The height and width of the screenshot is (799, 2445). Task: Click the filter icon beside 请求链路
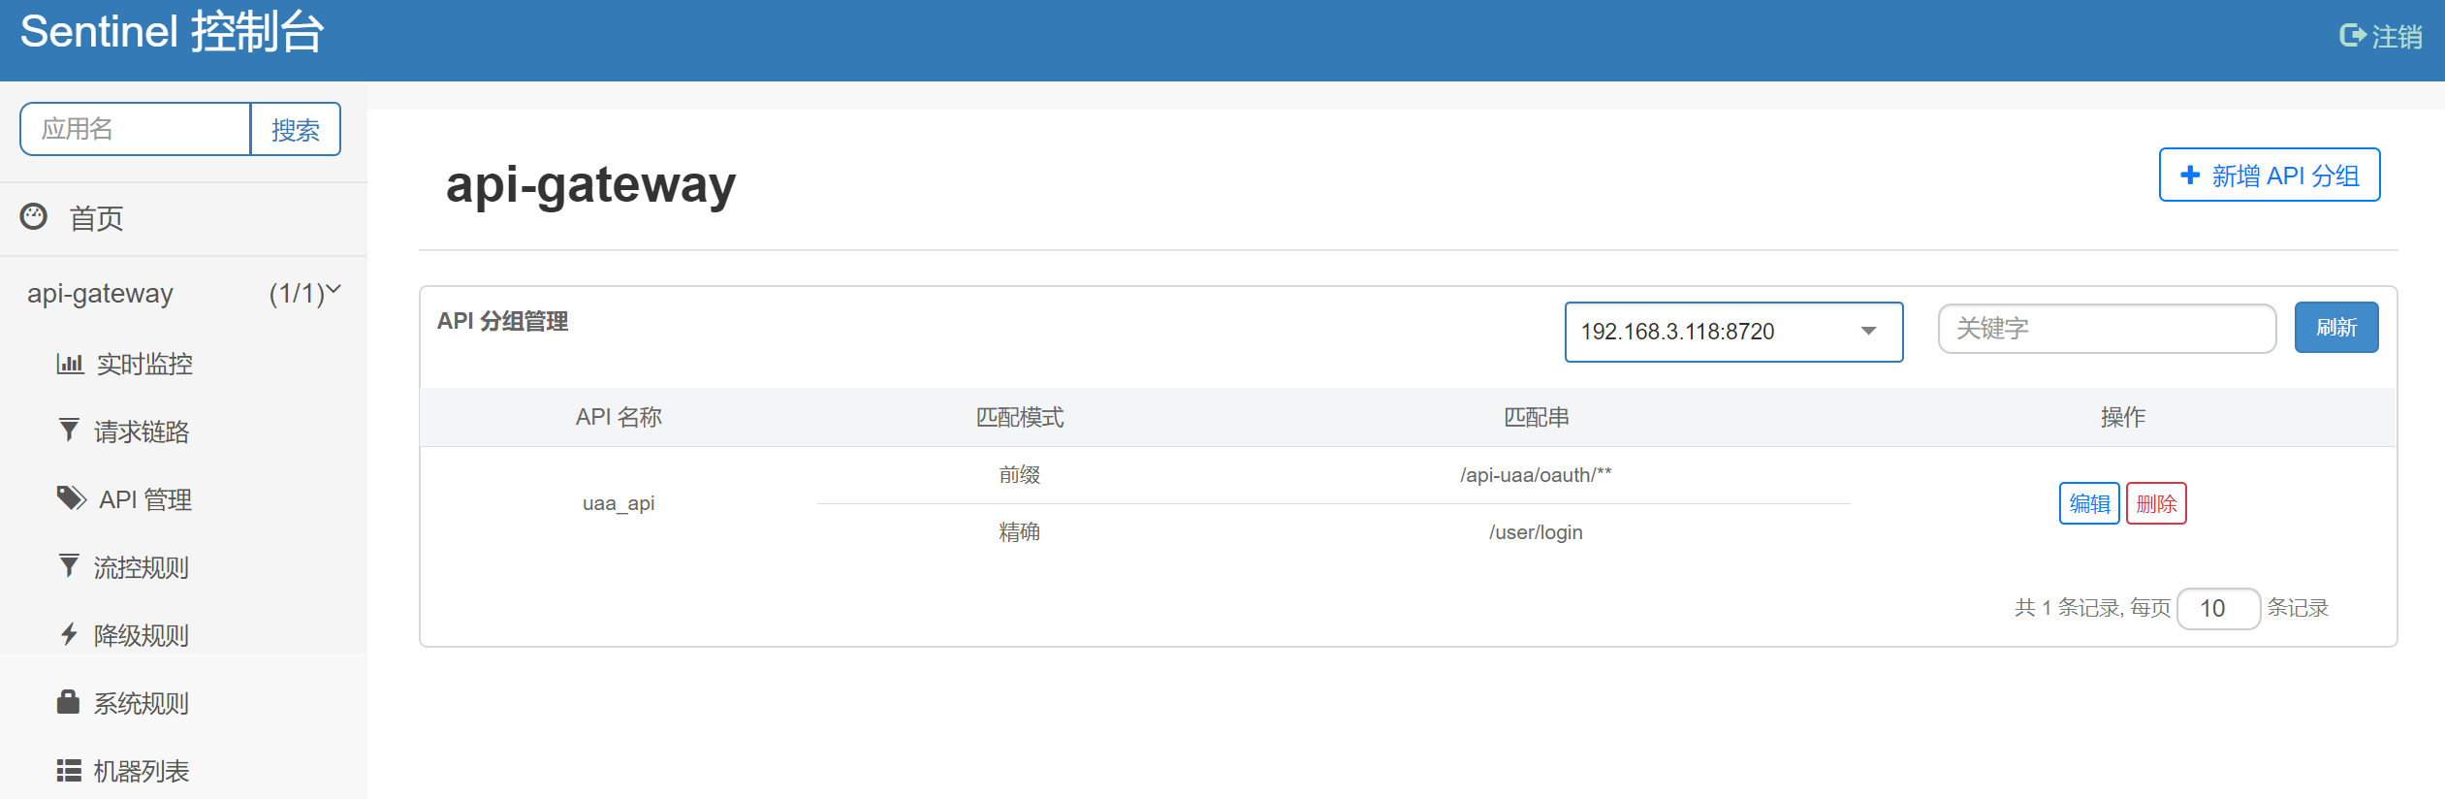pos(69,431)
